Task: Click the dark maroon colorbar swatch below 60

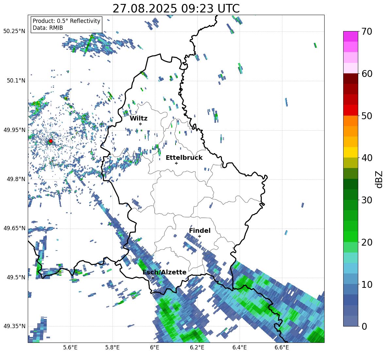Action: 350,79
